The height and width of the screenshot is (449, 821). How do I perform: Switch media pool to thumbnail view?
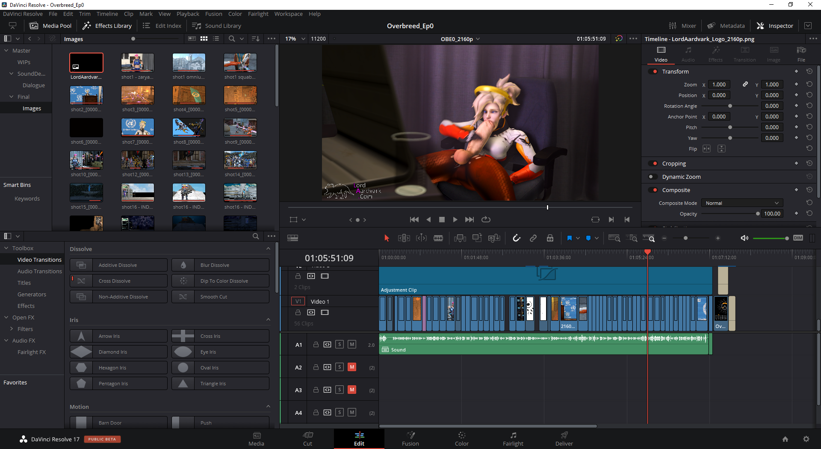click(204, 38)
